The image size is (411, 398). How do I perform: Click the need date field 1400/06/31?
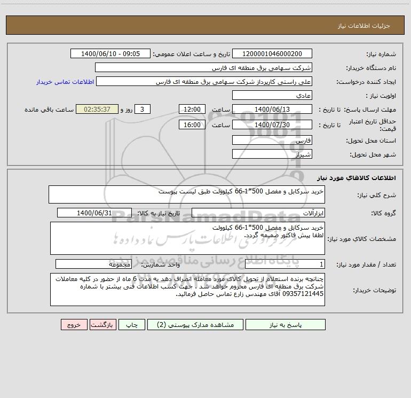point(94,213)
